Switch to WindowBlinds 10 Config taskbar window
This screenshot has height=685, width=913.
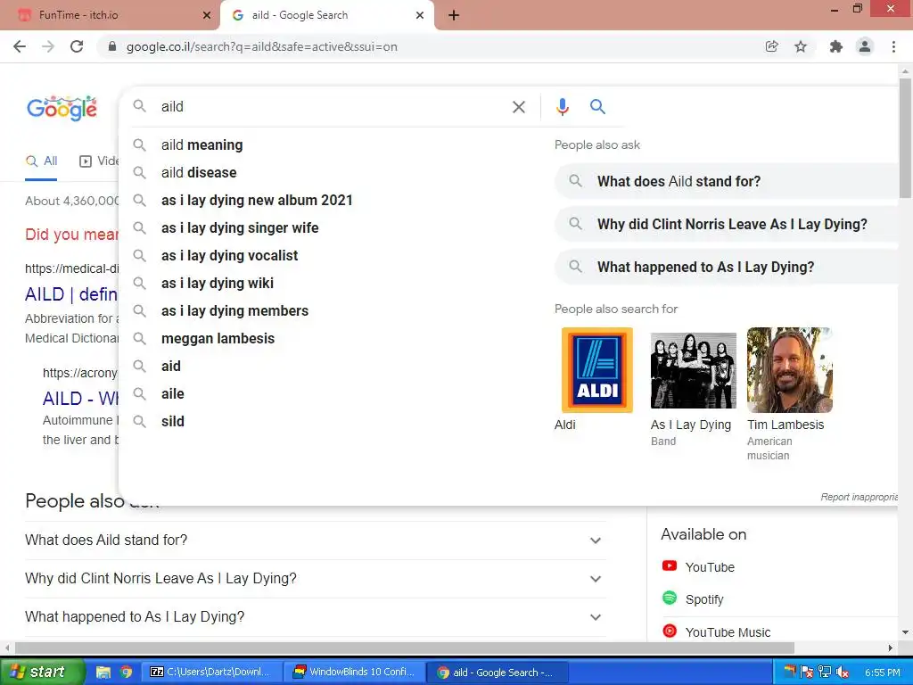[x=354, y=673]
